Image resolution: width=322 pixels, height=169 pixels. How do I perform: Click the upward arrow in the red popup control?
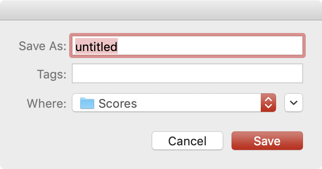point(268,99)
